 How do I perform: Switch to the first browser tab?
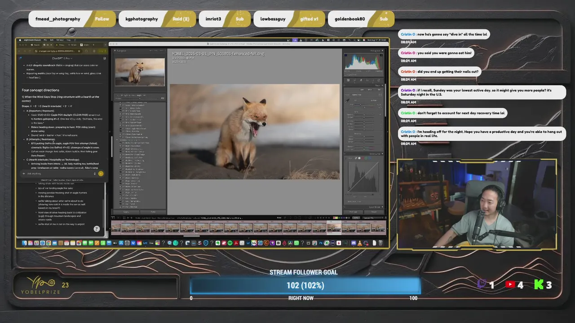[35, 45]
